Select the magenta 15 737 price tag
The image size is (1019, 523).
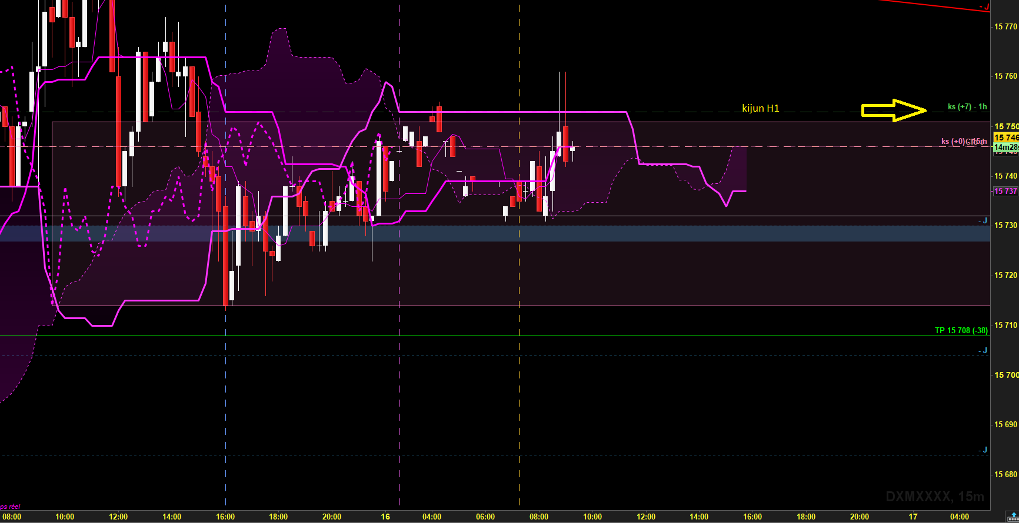(1005, 191)
